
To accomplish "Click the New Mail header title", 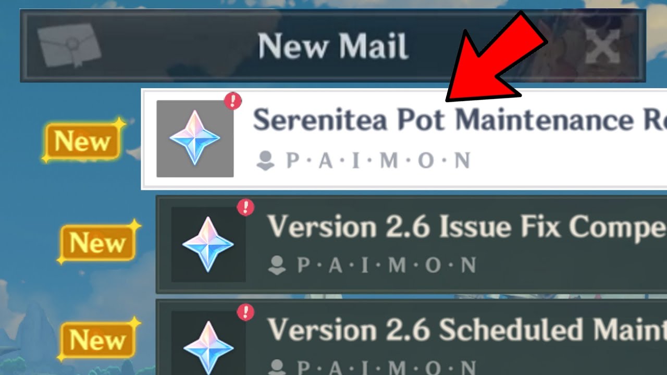I will (333, 46).
